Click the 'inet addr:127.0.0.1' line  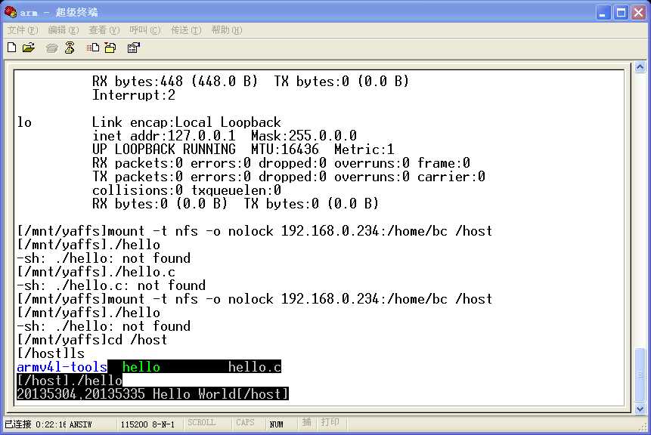[225, 136]
